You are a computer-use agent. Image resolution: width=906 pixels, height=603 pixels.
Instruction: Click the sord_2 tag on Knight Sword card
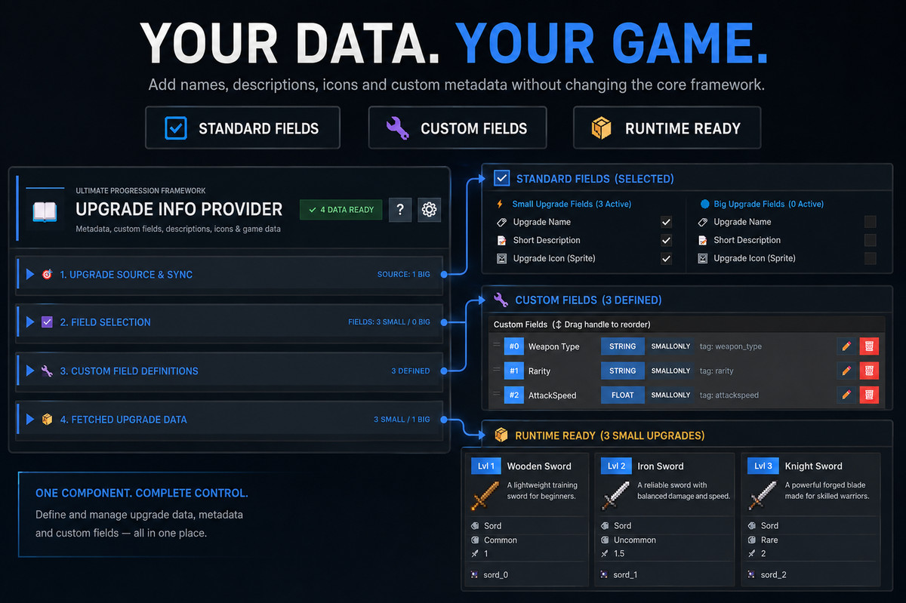pyautogui.click(x=774, y=575)
